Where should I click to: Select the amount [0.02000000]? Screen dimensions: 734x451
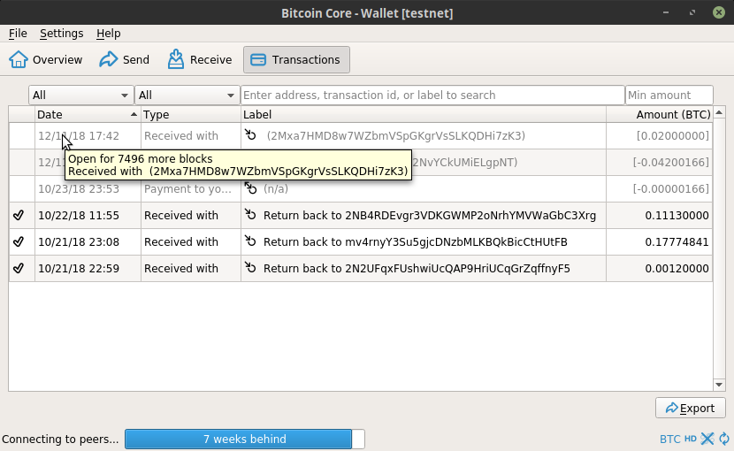pyautogui.click(x=673, y=136)
